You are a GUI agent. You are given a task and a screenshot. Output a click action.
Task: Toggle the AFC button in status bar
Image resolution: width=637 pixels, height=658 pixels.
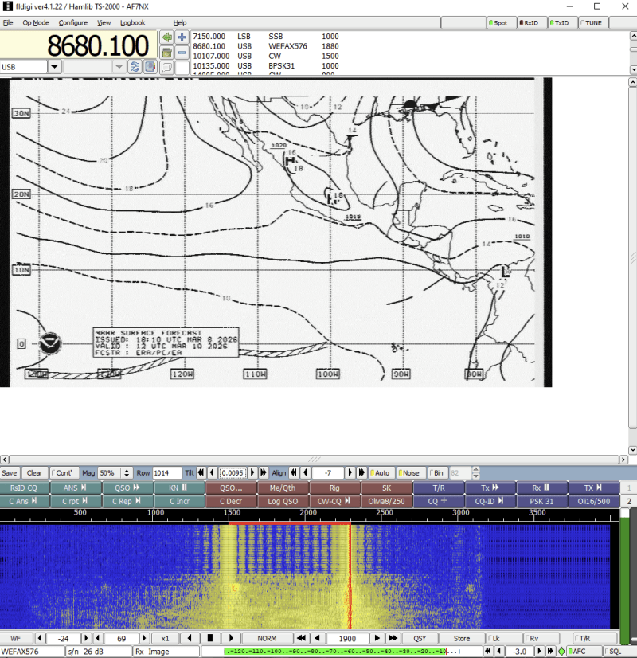577,652
